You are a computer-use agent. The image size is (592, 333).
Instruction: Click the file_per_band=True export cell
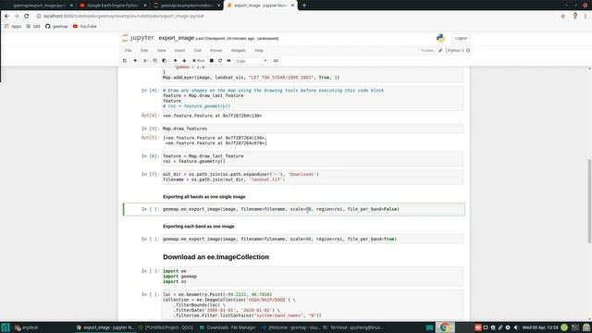[x=312, y=239]
